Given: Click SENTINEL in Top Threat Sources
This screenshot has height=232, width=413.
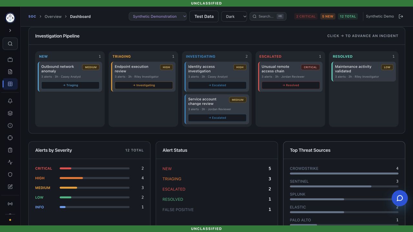Looking at the screenshot, I should [x=299, y=181].
